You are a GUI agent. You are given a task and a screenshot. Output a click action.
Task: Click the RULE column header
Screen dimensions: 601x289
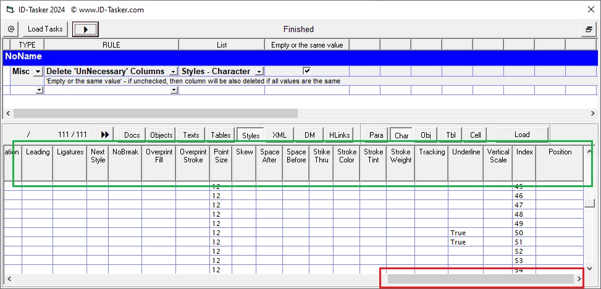pos(112,45)
